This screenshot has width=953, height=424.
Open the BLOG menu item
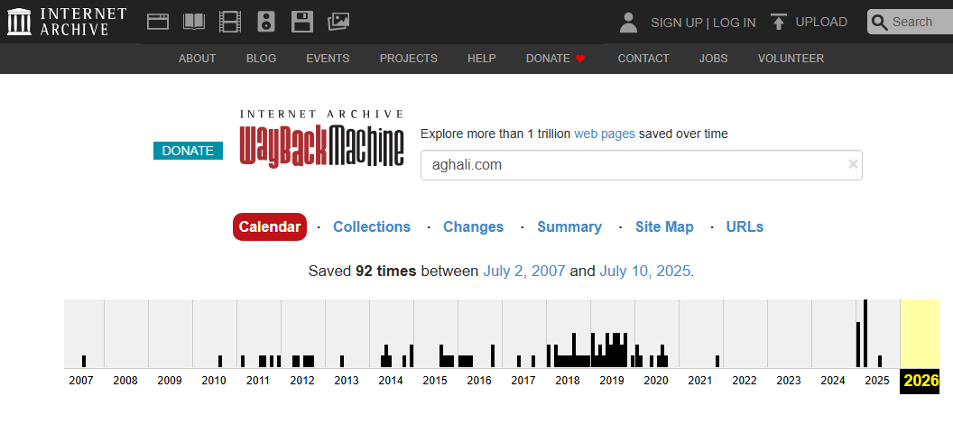tap(262, 59)
